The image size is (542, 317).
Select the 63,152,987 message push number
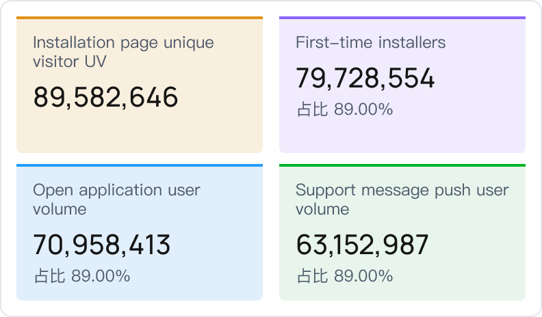362,245
